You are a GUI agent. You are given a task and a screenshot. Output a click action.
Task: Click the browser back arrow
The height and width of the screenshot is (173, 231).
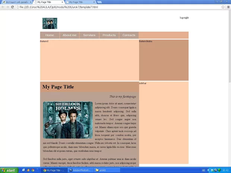(3, 7)
